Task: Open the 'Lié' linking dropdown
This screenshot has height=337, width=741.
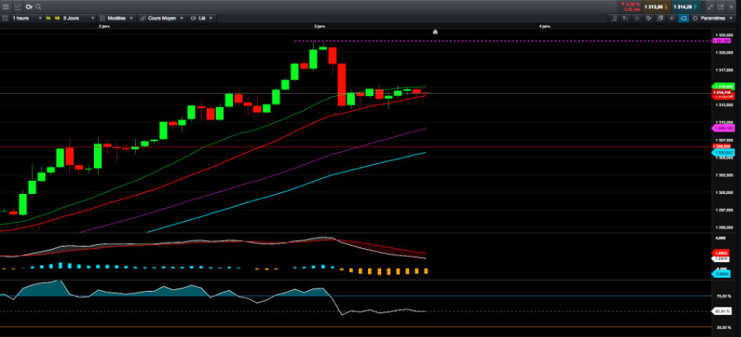Action: [x=202, y=18]
